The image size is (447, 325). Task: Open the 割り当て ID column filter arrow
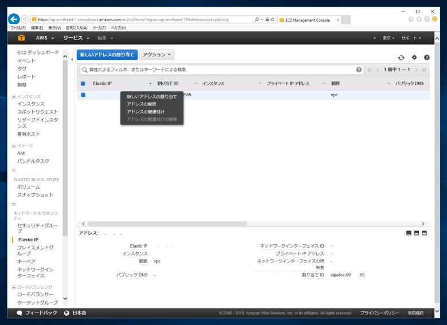point(195,84)
